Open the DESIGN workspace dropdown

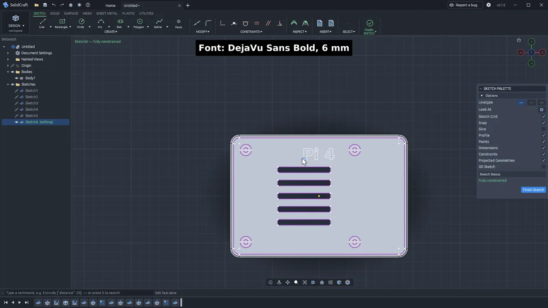[x=16, y=24]
